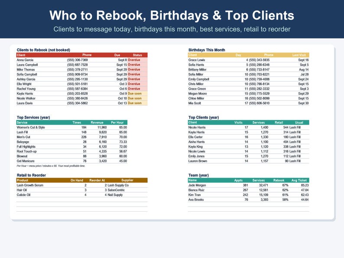Select the Avg Ticket column header
This screenshot has height=258, width=344.
(299, 181)
